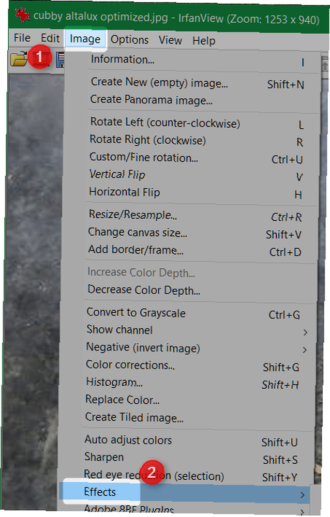Open the File menu
The width and height of the screenshot is (330, 517).
coord(22,38)
